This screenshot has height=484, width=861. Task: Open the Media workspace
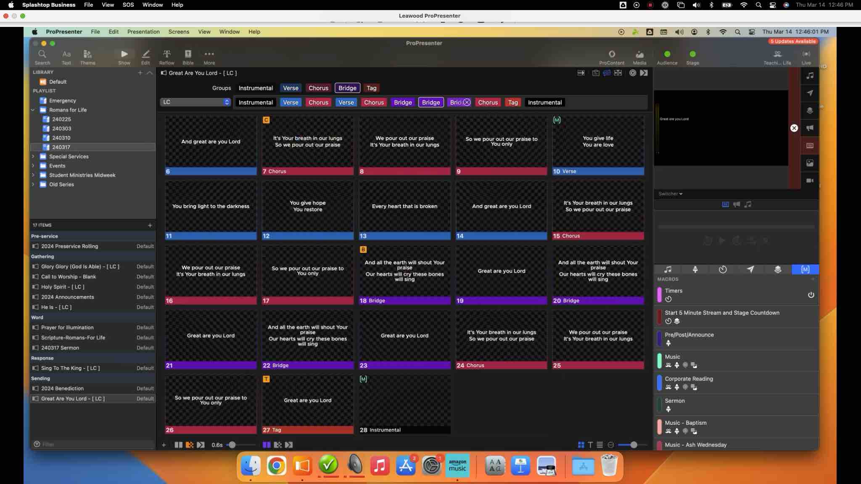[x=639, y=57]
